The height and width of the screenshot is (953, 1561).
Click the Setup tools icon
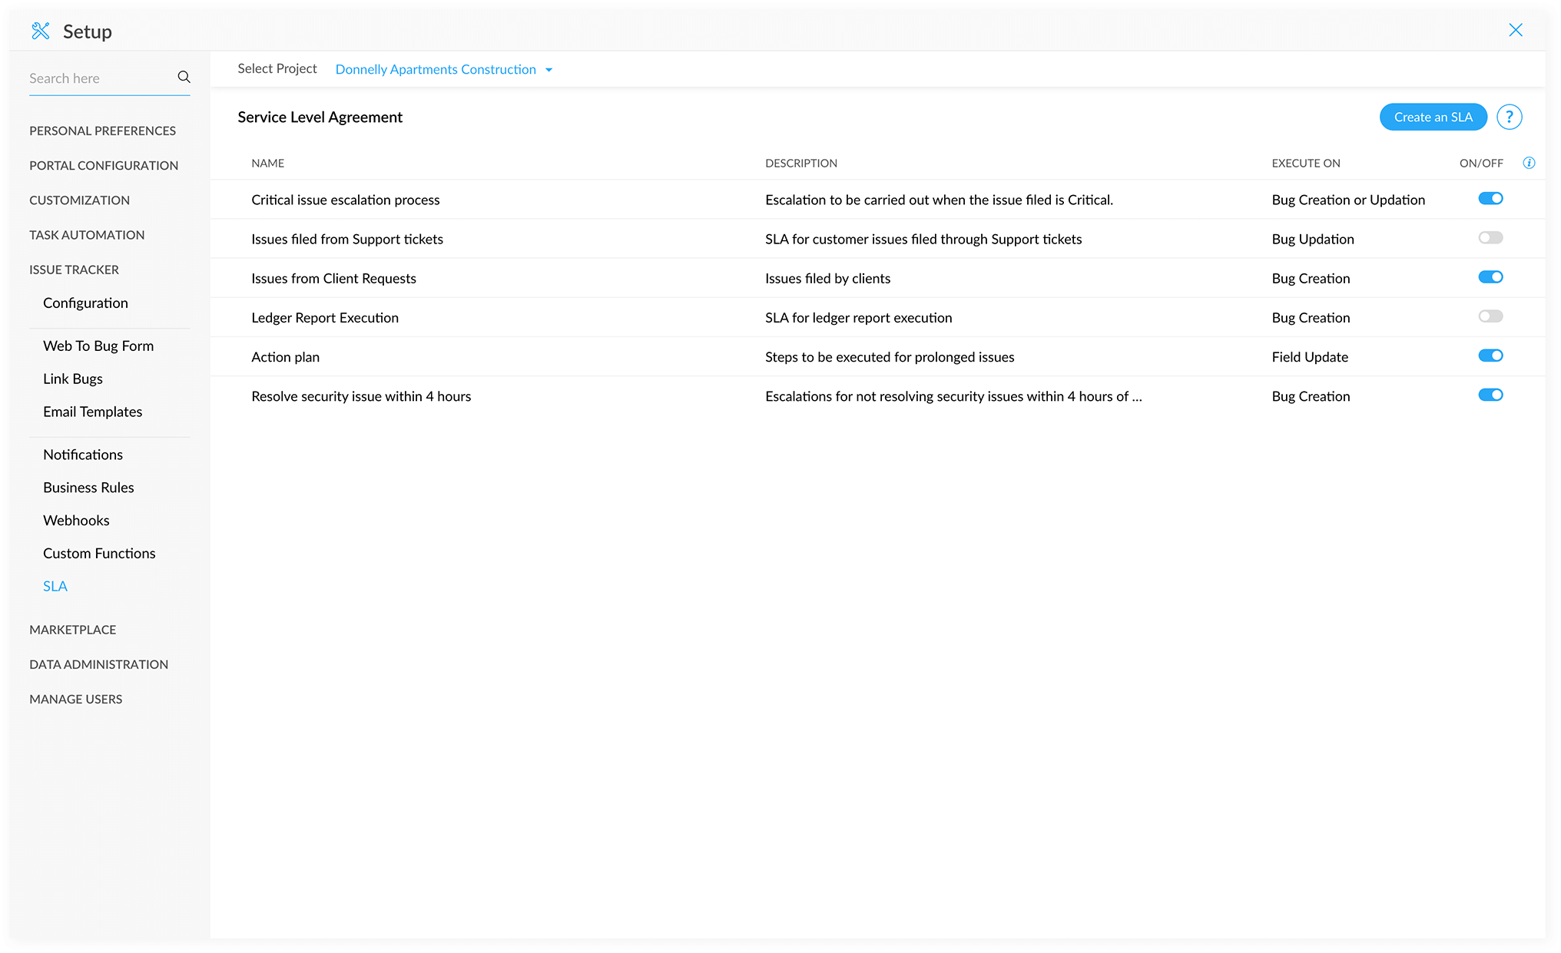coord(41,31)
